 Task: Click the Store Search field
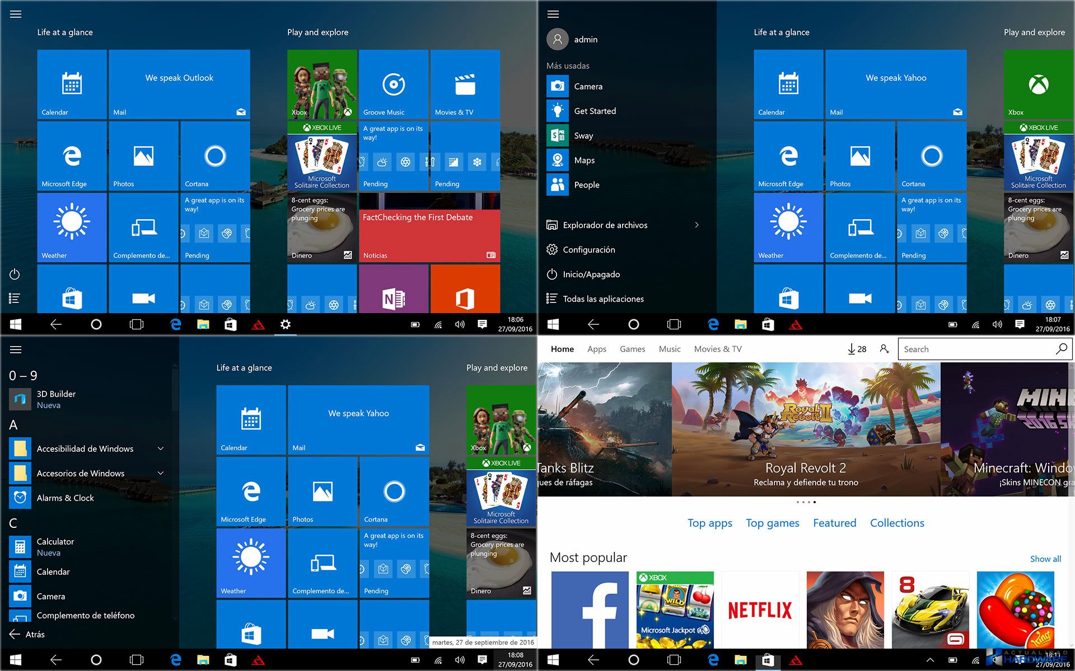tap(977, 349)
